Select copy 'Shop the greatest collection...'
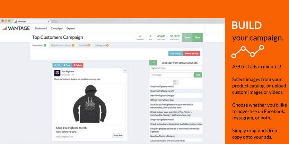The width and height of the screenshot is (289, 144). click(x=176, y=130)
